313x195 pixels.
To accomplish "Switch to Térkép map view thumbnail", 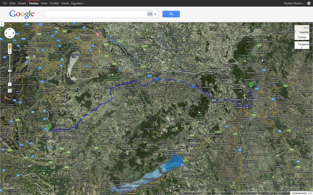I will (x=302, y=33).
